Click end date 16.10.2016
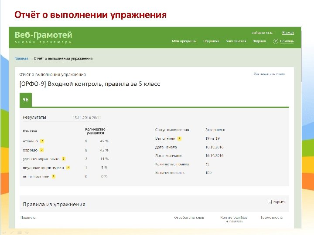The width and height of the screenshot is (314, 235). [214, 155]
